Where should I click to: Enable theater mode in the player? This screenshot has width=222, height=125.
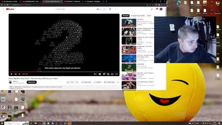tap(112, 74)
